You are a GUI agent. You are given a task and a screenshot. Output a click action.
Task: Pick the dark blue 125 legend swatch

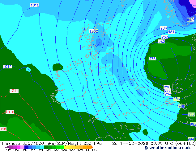pyautogui.click(x=26, y=147)
